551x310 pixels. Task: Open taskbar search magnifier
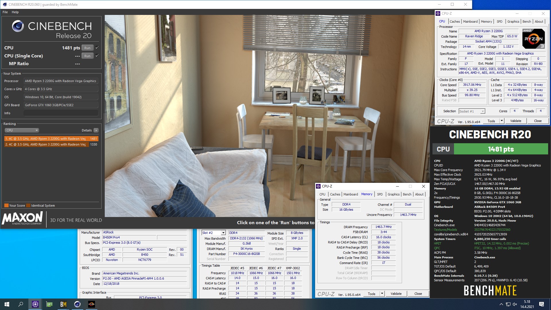point(21,304)
